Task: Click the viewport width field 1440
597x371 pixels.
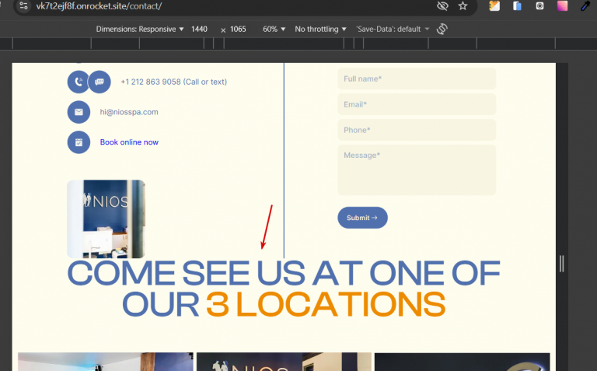Action: pos(199,29)
